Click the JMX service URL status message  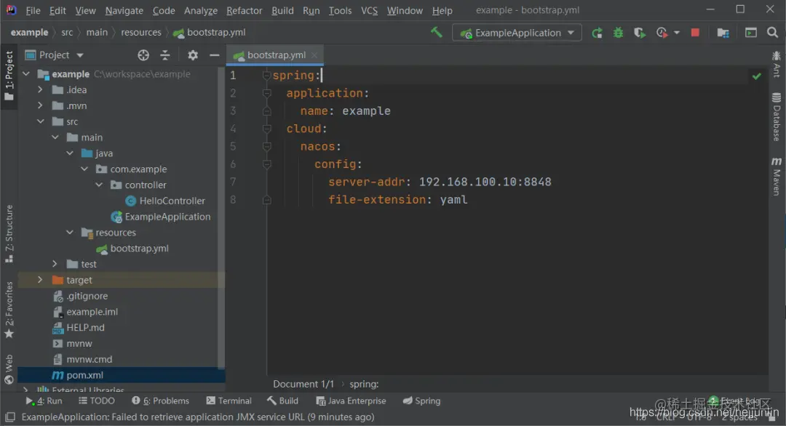pos(198,417)
